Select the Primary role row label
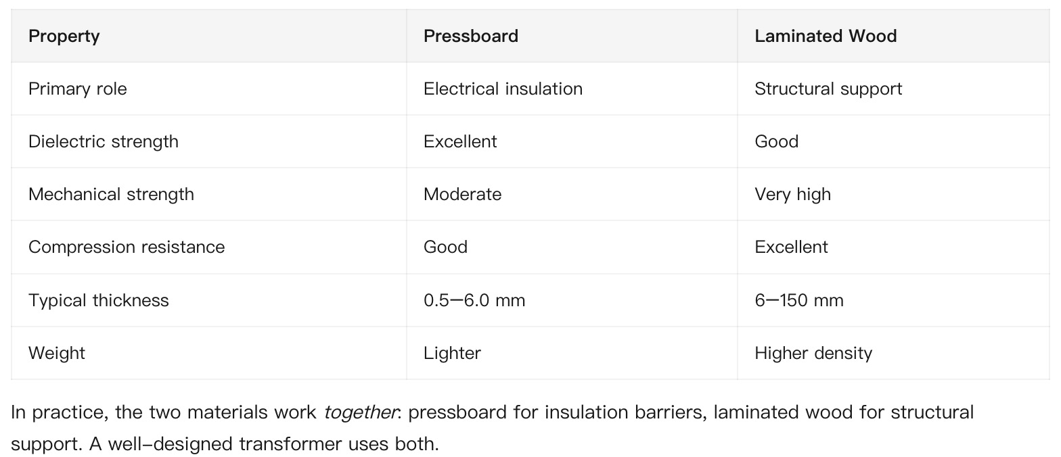This screenshot has width=1061, height=457. (x=78, y=89)
